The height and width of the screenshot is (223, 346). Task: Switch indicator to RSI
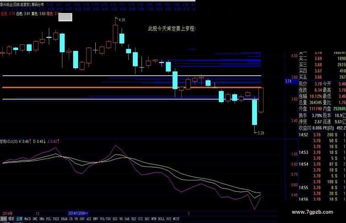coord(115,219)
